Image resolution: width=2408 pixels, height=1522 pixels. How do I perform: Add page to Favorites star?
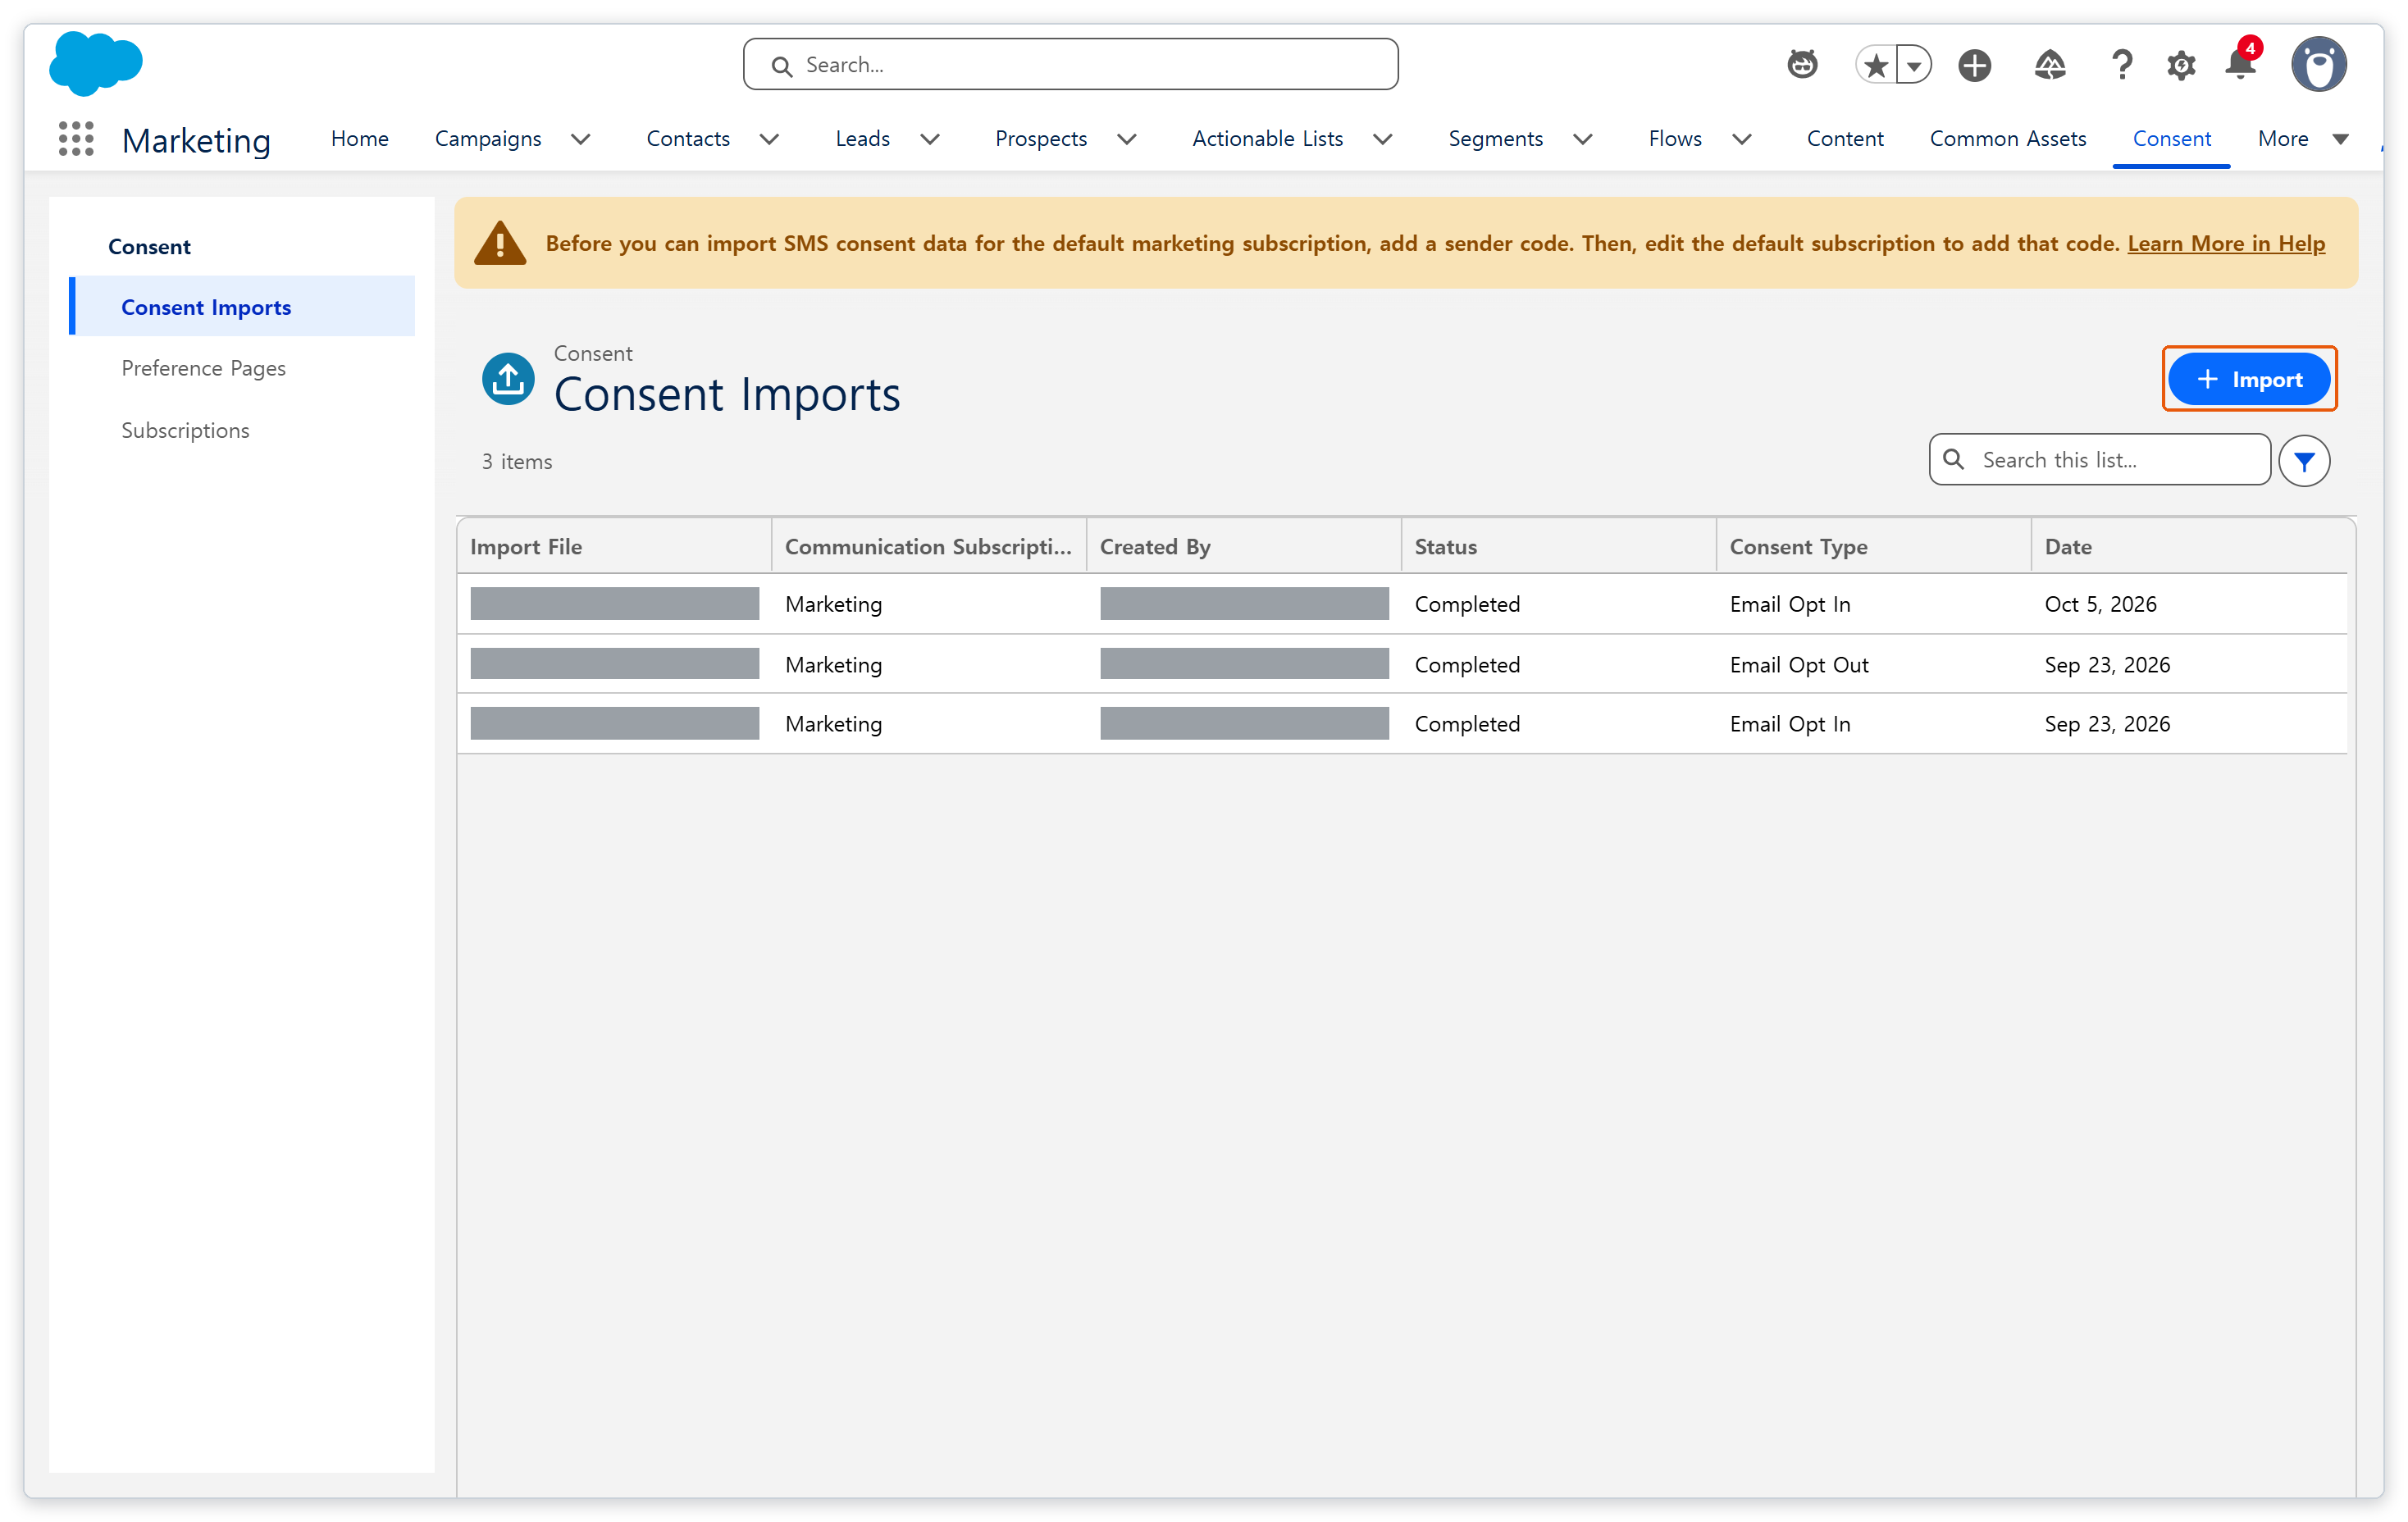coord(1876,66)
